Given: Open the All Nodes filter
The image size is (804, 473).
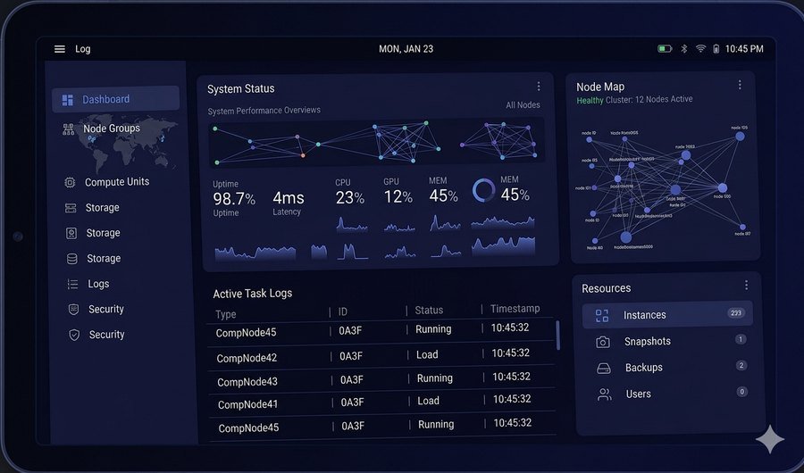Looking at the screenshot, I should click(x=523, y=105).
